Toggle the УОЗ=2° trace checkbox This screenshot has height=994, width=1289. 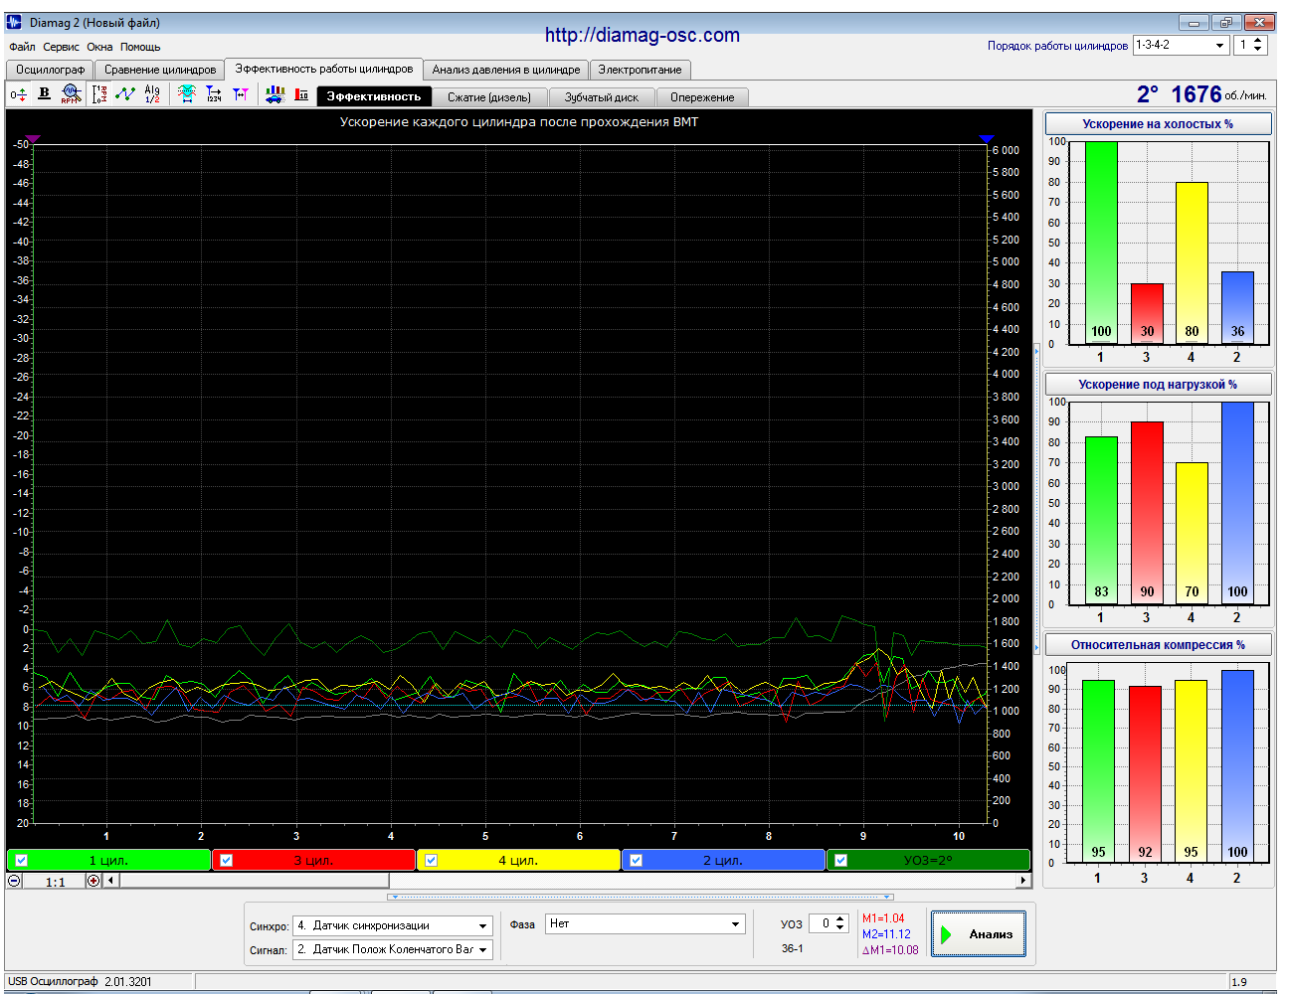pyautogui.click(x=841, y=861)
